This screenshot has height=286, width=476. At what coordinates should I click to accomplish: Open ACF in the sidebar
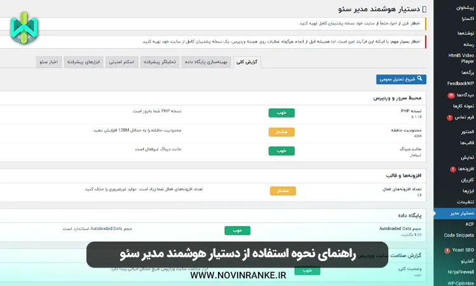click(x=470, y=224)
